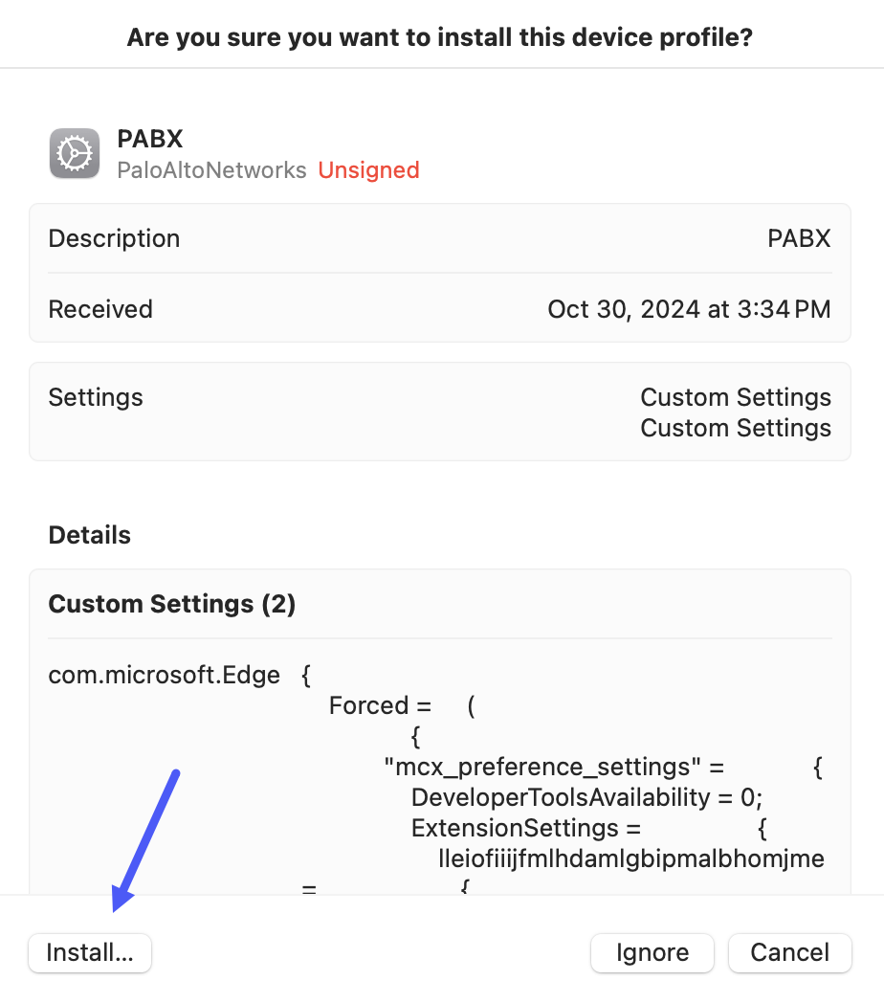Click the Details section heading
Screen dimensions: 884x1003
tap(90, 535)
